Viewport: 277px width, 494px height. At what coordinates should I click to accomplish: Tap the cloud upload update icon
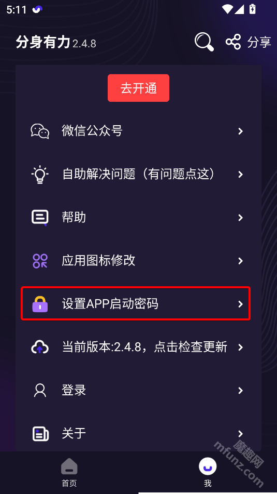coord(40,347)
